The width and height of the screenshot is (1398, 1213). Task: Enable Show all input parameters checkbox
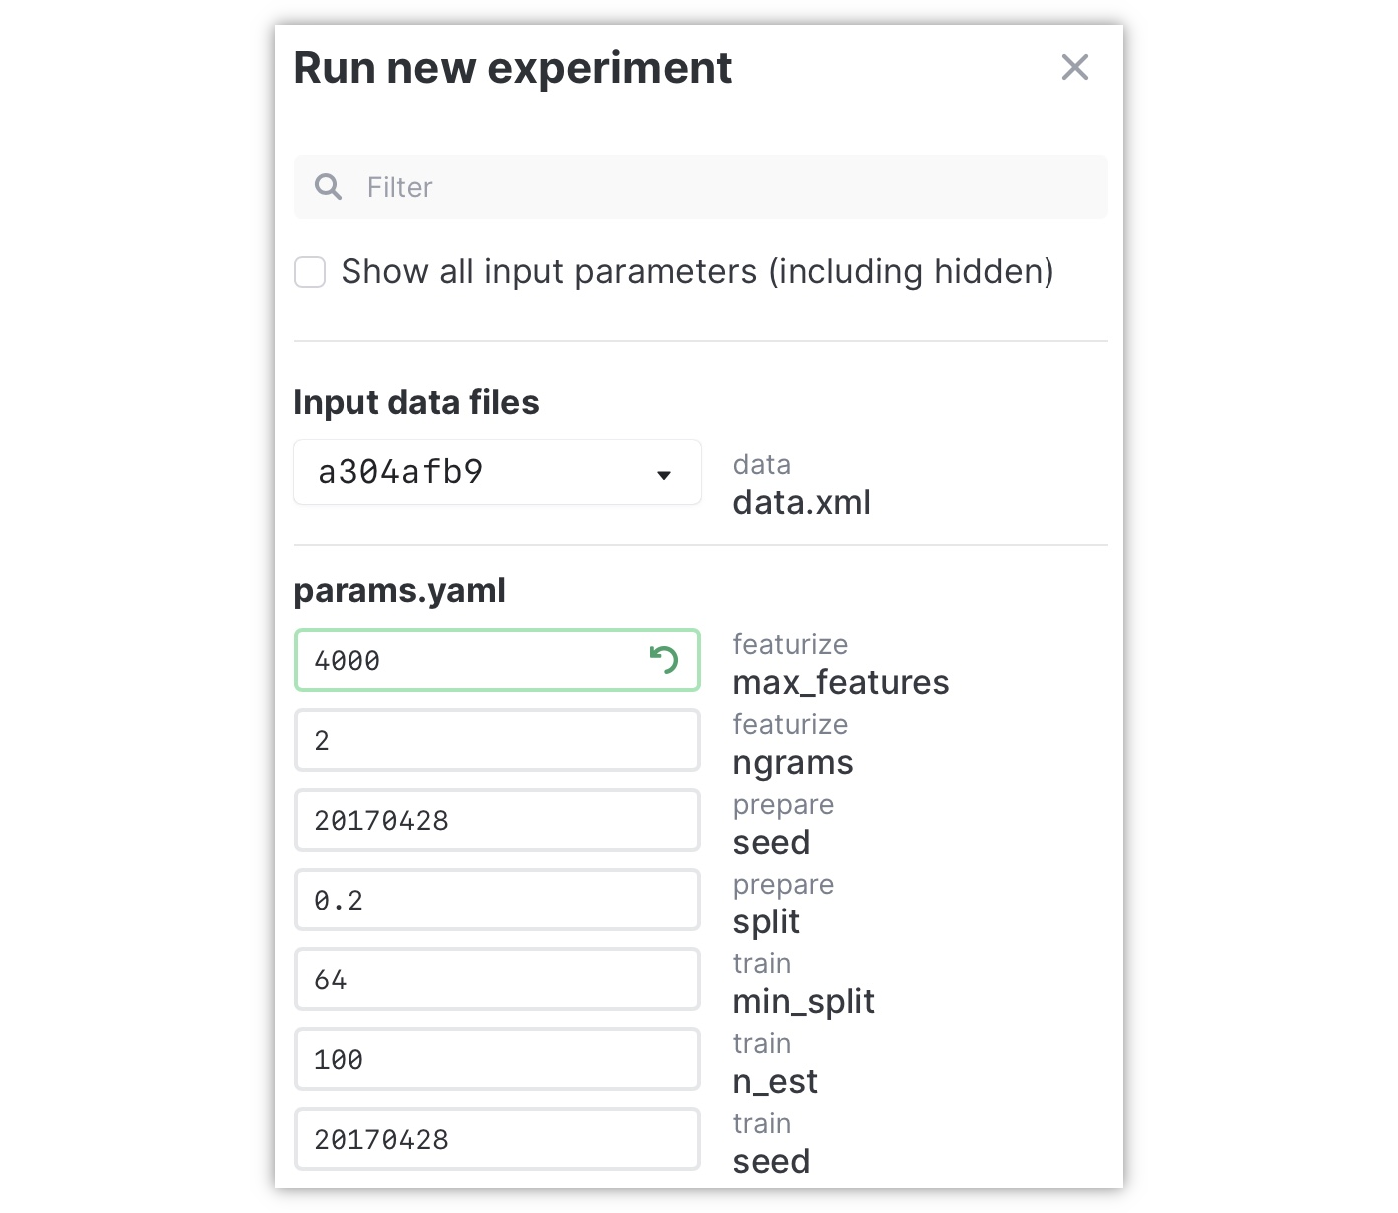tap(310, 272)
